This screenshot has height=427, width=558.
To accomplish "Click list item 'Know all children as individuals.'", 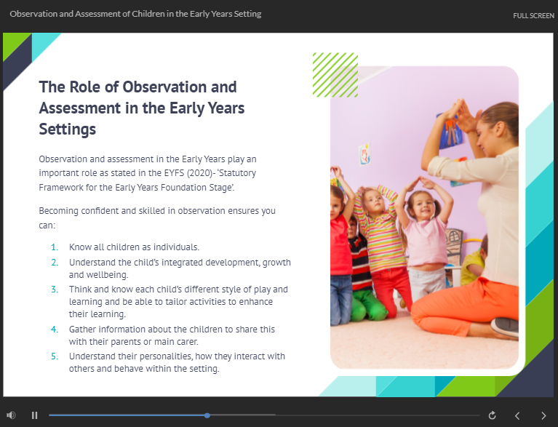I will pos(134,247).
